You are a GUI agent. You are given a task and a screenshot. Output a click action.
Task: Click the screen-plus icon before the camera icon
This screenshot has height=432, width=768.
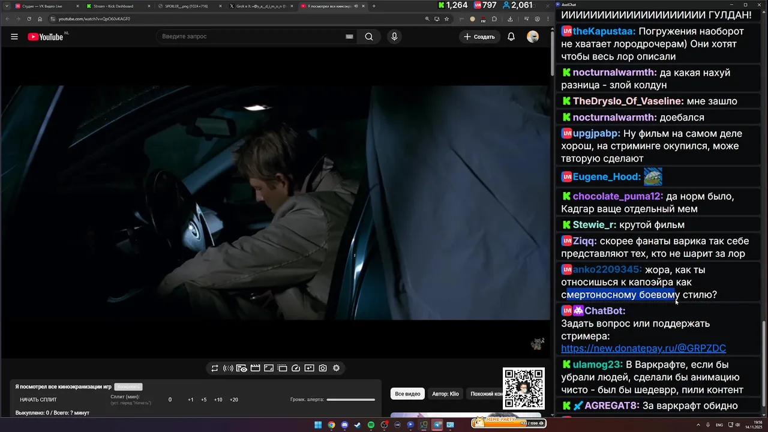click(x=309, y=368)
